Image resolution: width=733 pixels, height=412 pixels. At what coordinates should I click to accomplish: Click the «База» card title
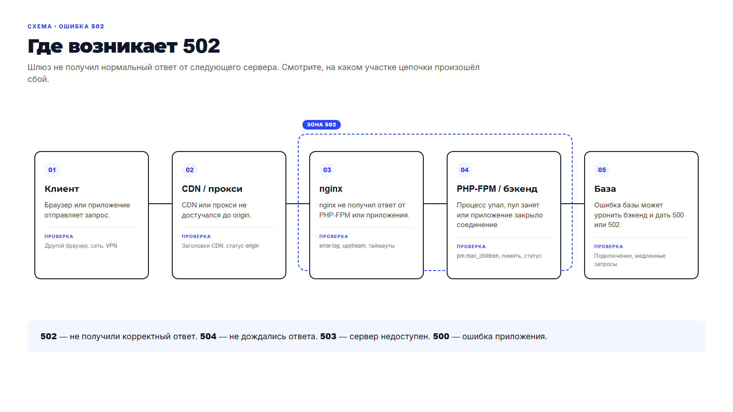pos(605,189)
